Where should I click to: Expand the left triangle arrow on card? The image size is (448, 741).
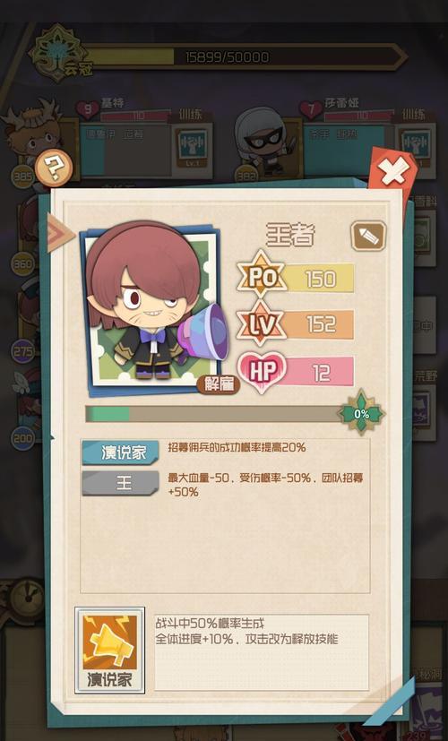[60, 233]
